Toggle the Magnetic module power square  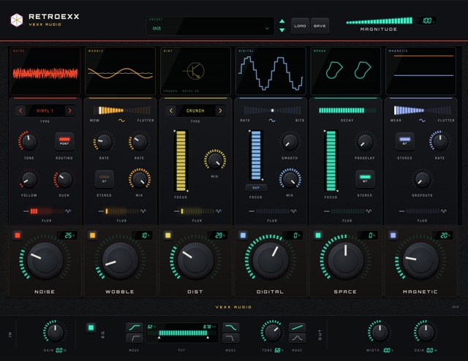[x=393, y=235]
